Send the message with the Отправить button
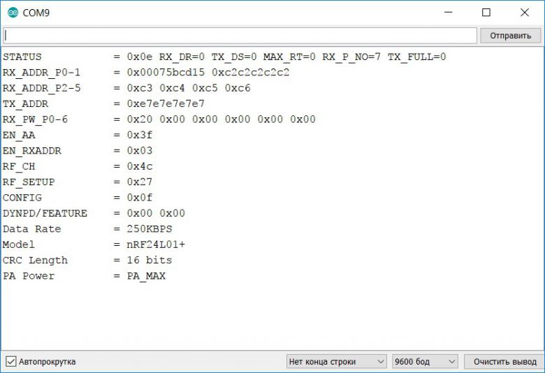545x373 pixels. coord(510,36)
